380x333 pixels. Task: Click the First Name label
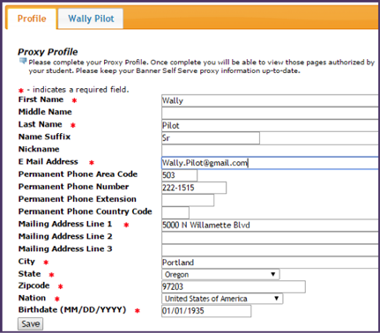[41, 100]
